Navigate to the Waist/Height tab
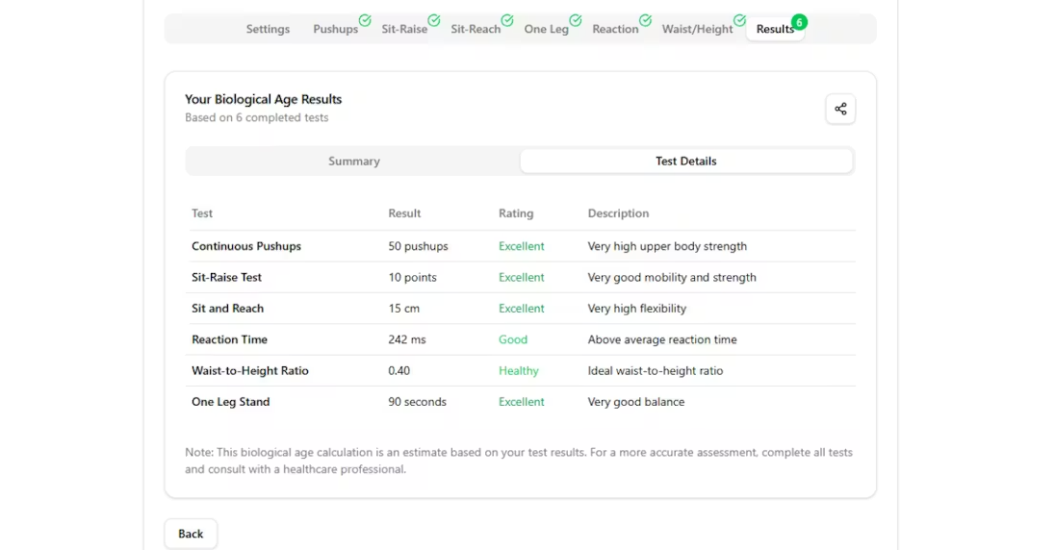The width and height of the screenshot is (1055, 550). pyautogui.click(x=697, y=29)
